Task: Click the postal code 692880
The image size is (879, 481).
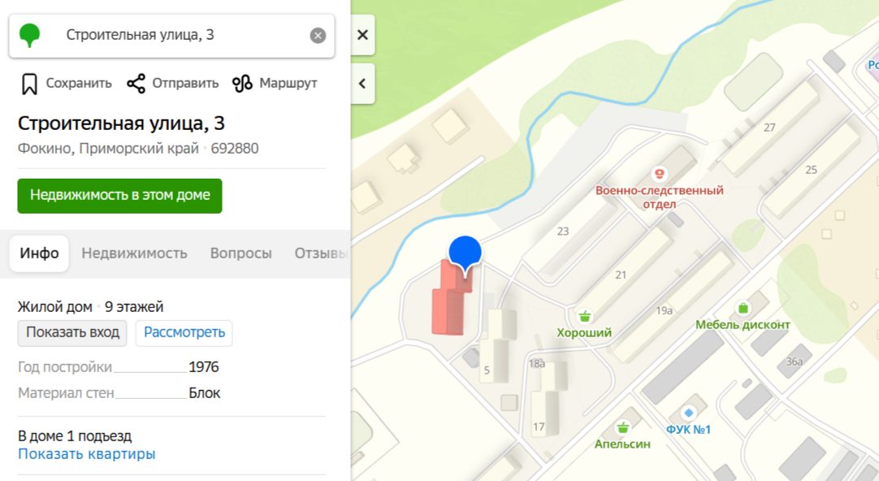Action: pos(235,149)
